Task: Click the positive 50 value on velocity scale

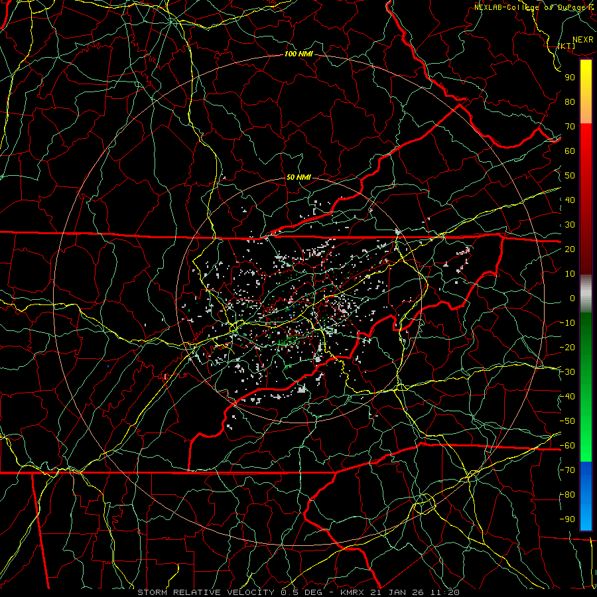Action: [570, 176]
